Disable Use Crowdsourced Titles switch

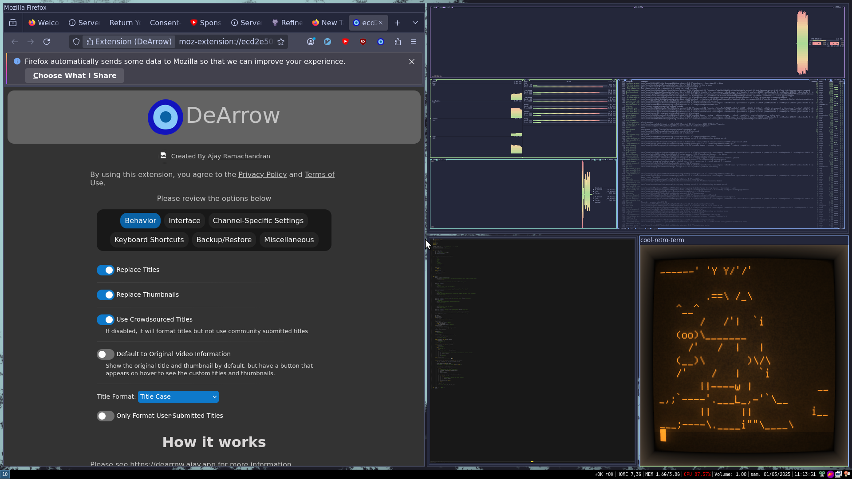[106, 320]
